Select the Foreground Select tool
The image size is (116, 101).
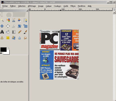point(19,20)
